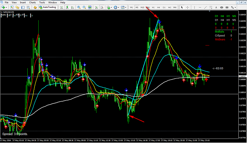
Task: Select the MN timeframe button
Action: coord(175,8)
